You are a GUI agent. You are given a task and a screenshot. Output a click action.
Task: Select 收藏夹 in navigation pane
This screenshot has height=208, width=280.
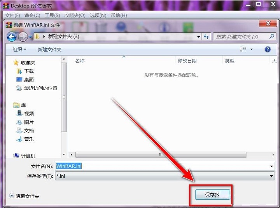pos(28,63)
